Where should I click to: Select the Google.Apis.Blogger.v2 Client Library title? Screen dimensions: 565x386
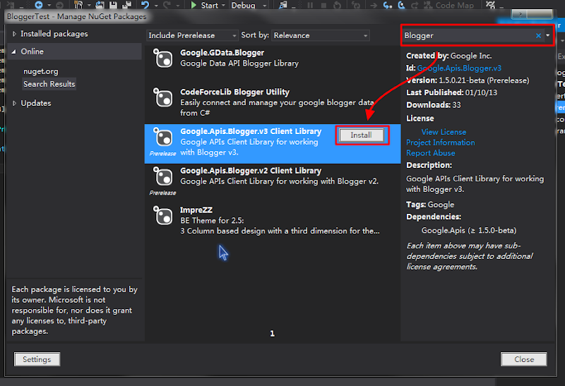(251, 171)
